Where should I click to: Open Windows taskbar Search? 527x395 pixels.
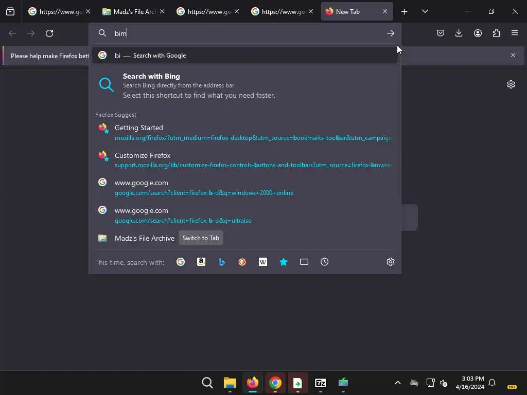207,383
